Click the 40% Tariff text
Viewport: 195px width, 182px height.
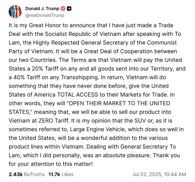(x=27, y=77)
